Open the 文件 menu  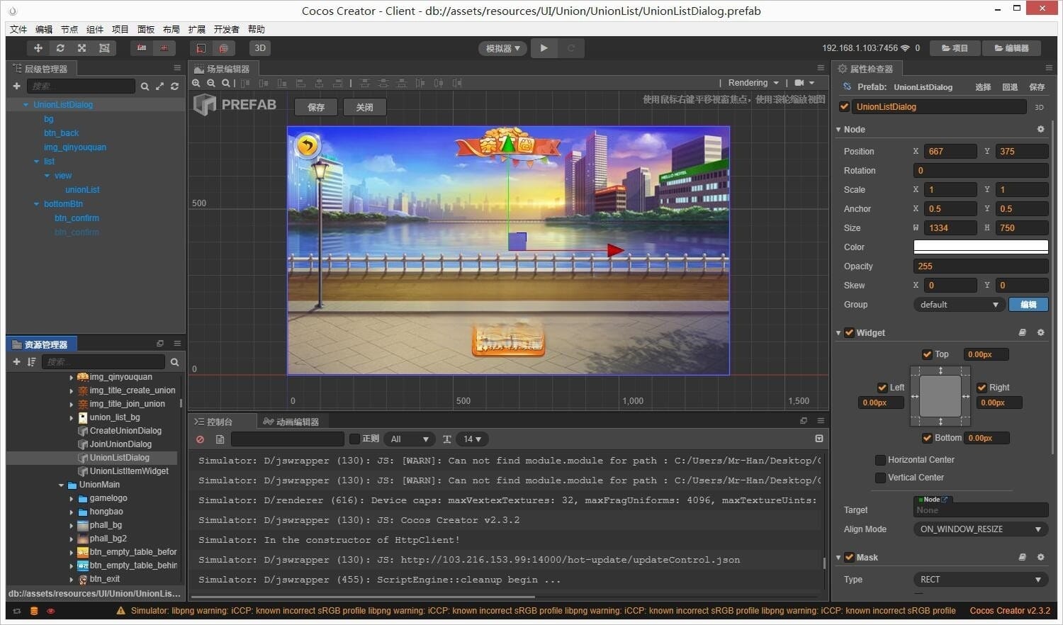click(x=18, y=29)
